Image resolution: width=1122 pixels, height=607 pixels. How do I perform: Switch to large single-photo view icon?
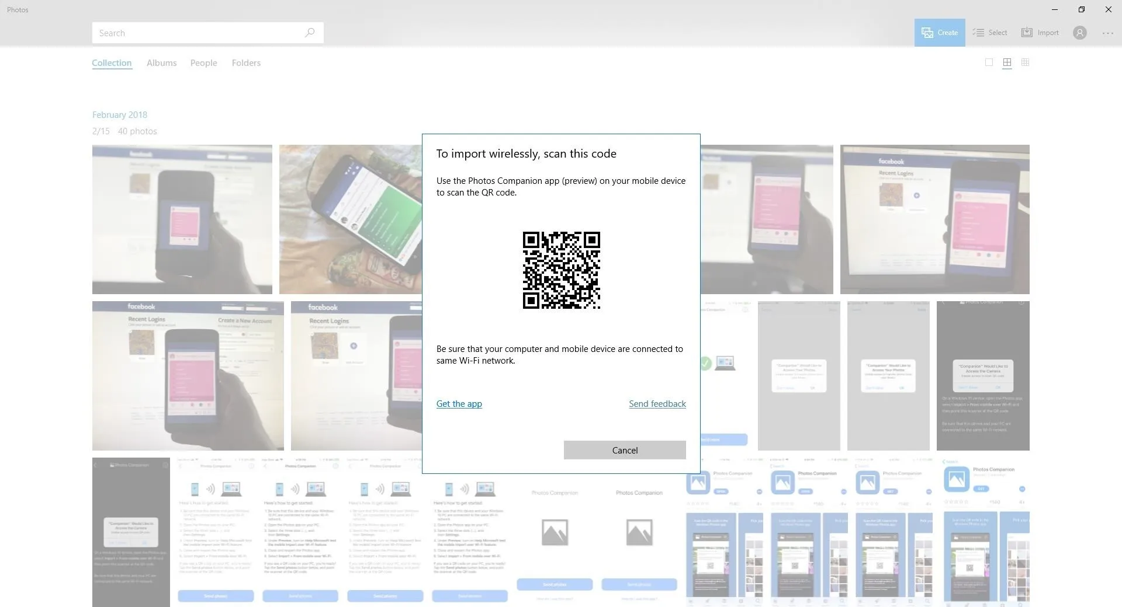[989, 62]
